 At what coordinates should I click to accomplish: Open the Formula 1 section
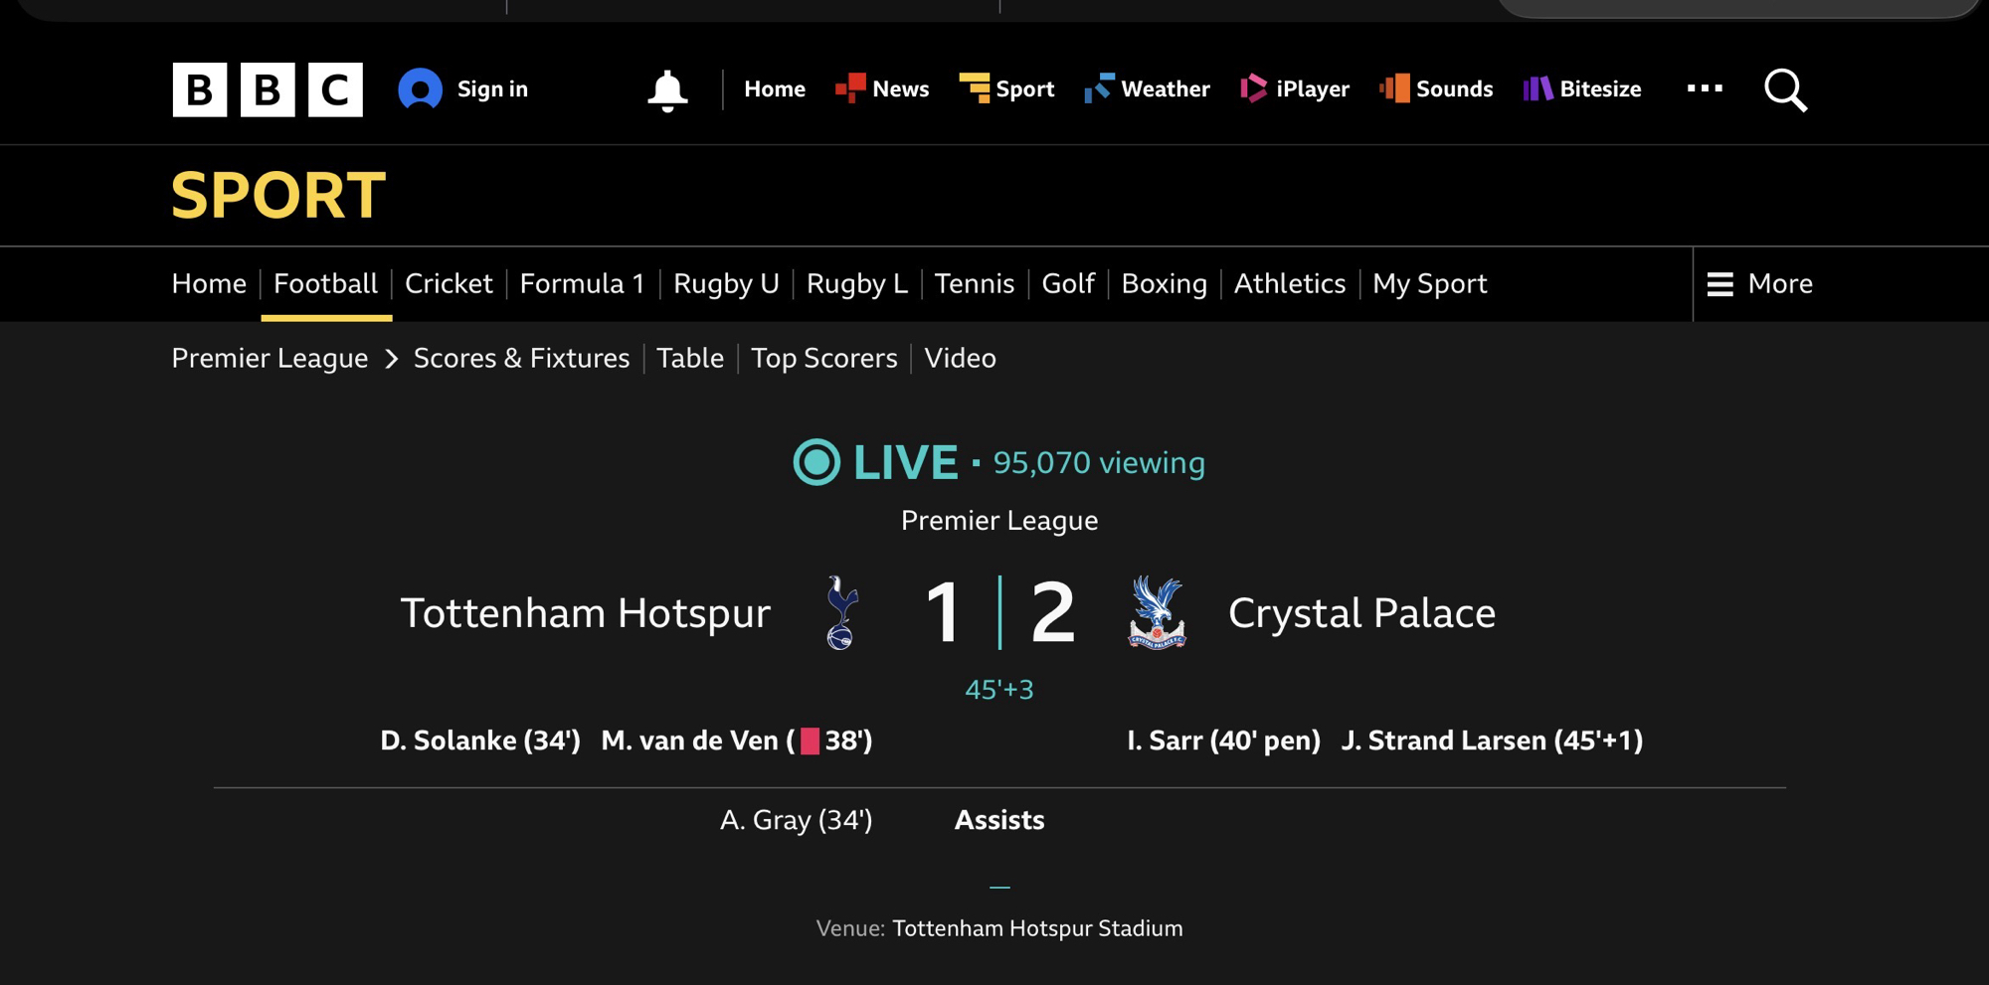(x=582, y=284)
